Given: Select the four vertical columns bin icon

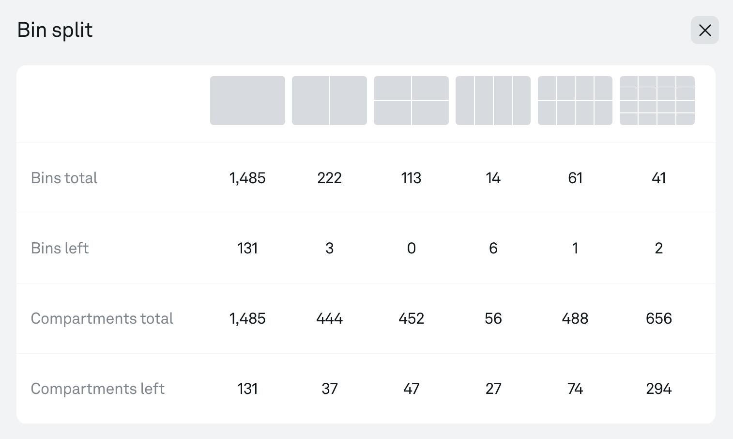Looking at the screenshot, I should pyautogui.click(x=493, y=100).
